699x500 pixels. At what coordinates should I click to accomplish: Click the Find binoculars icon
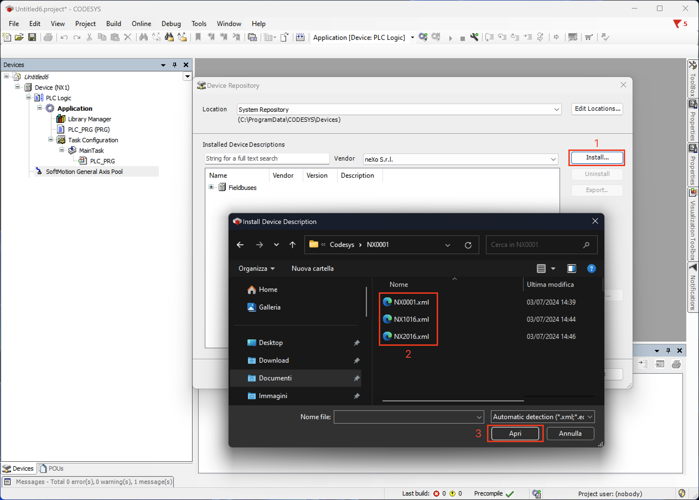click(143, 37)
